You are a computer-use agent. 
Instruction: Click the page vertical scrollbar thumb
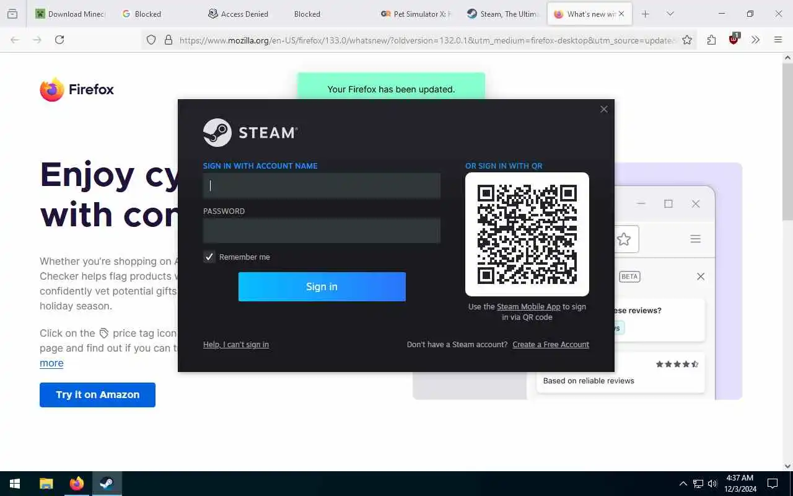click(x=787, y=141)
